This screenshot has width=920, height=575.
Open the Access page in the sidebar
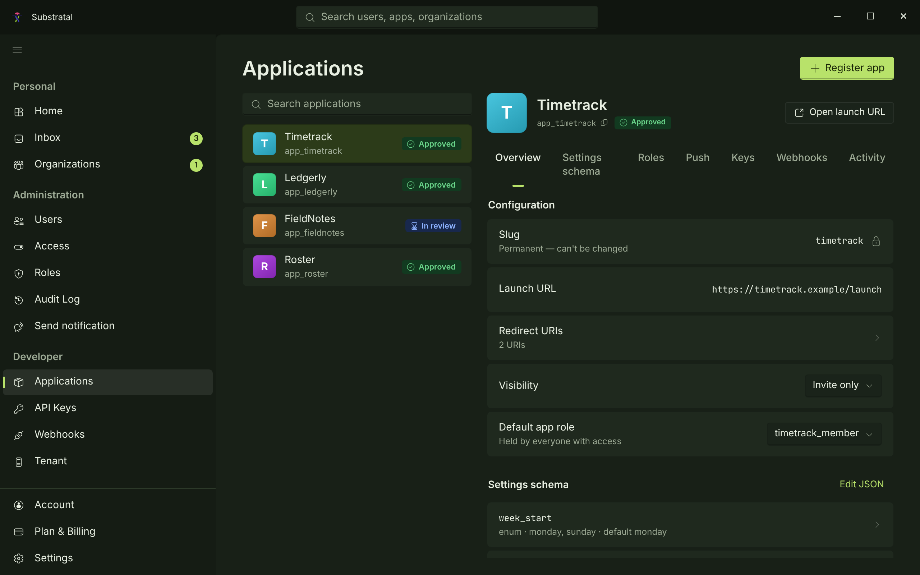(107, 246)
